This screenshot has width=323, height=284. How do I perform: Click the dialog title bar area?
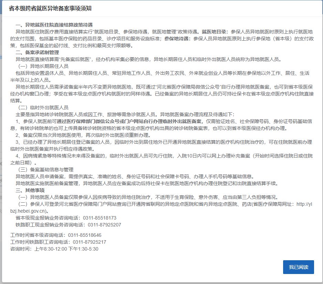(161, 8)
